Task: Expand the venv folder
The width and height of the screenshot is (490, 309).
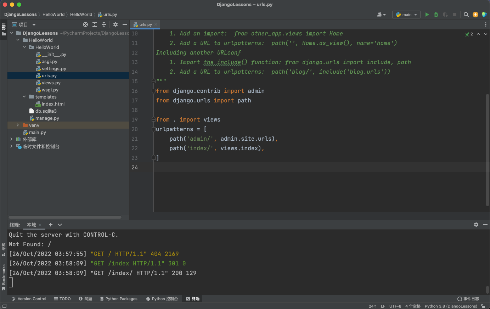Action: [18, 125]
